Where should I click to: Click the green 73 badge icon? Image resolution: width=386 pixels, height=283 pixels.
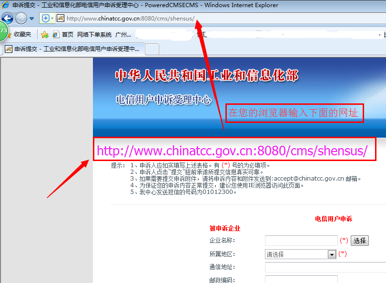(3, 31)
